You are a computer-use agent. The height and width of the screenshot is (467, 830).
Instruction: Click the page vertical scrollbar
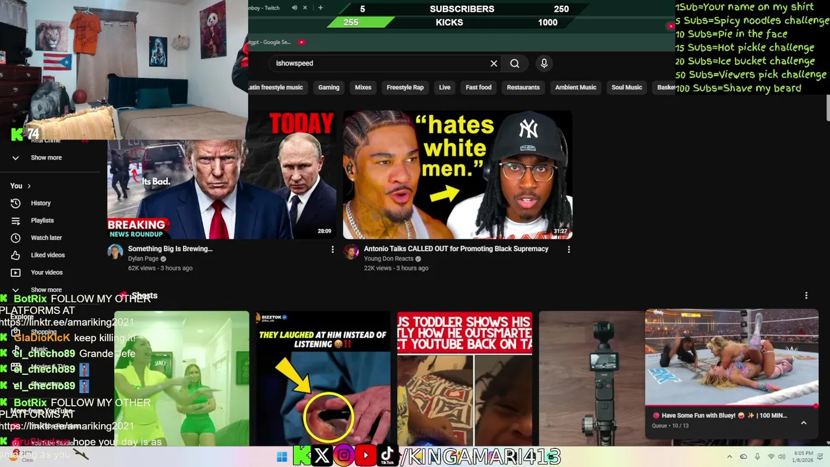click(827, 109)
